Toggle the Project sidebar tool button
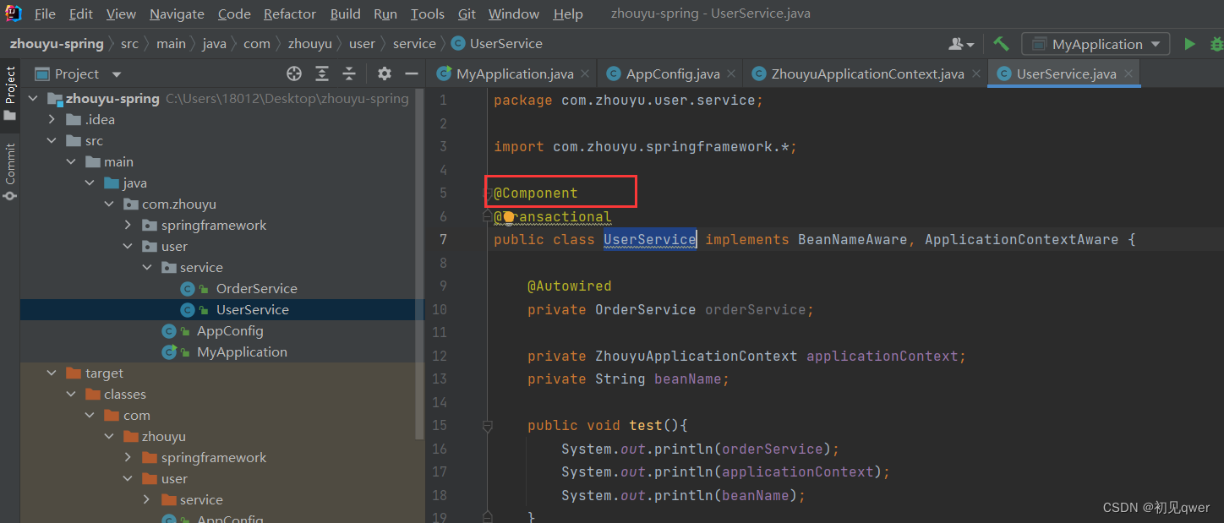1224x523 pixels. [x=10, y=93]
